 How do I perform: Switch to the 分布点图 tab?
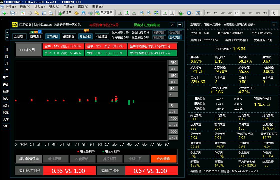click(52, 36)
